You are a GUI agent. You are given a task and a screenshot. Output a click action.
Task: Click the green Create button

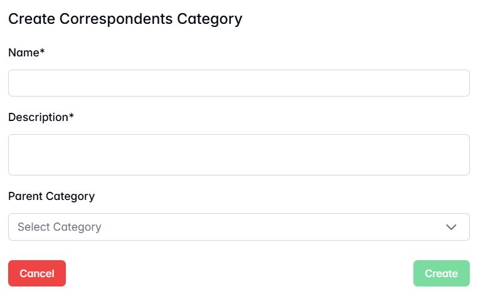pyautogui.click(x=441, y=273)
